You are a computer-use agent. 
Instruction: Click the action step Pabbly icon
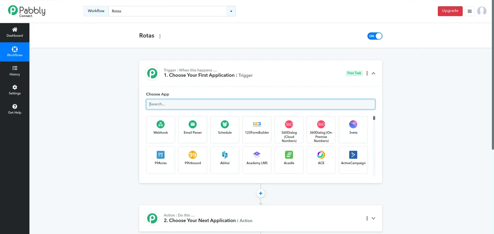[152, 218]
